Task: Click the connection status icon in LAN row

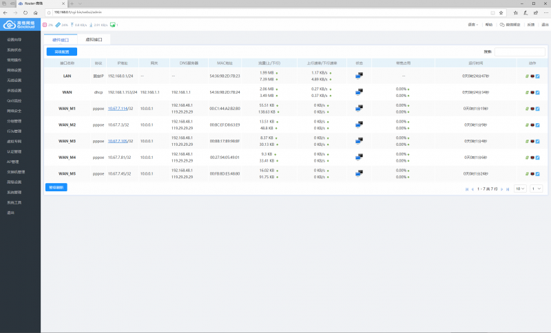Action: pos(359,76)
